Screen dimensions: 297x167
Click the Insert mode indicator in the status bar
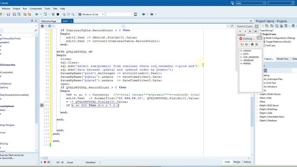(70, 162)
